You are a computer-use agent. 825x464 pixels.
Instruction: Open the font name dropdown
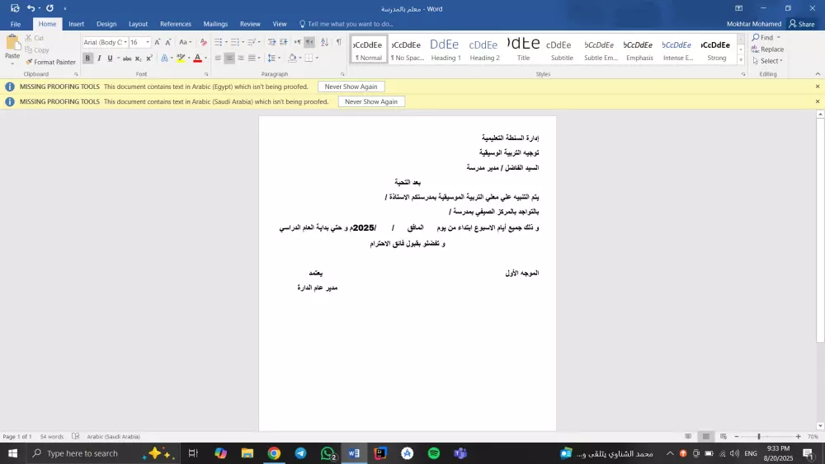pos(125,42)
